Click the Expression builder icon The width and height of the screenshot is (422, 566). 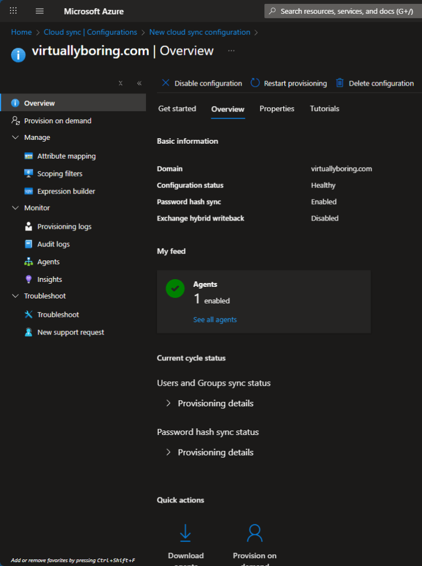tap(29, 191)
